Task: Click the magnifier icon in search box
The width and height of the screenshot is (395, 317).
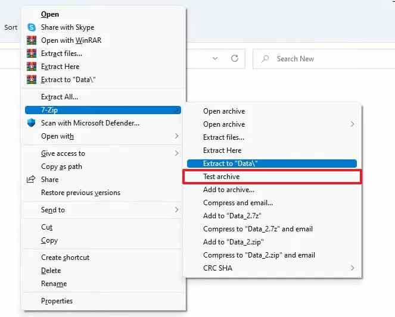Action: [x=265, y=58]
